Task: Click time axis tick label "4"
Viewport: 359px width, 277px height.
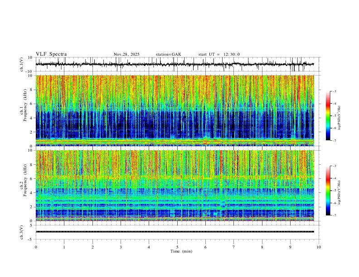Action: [149, 247]
